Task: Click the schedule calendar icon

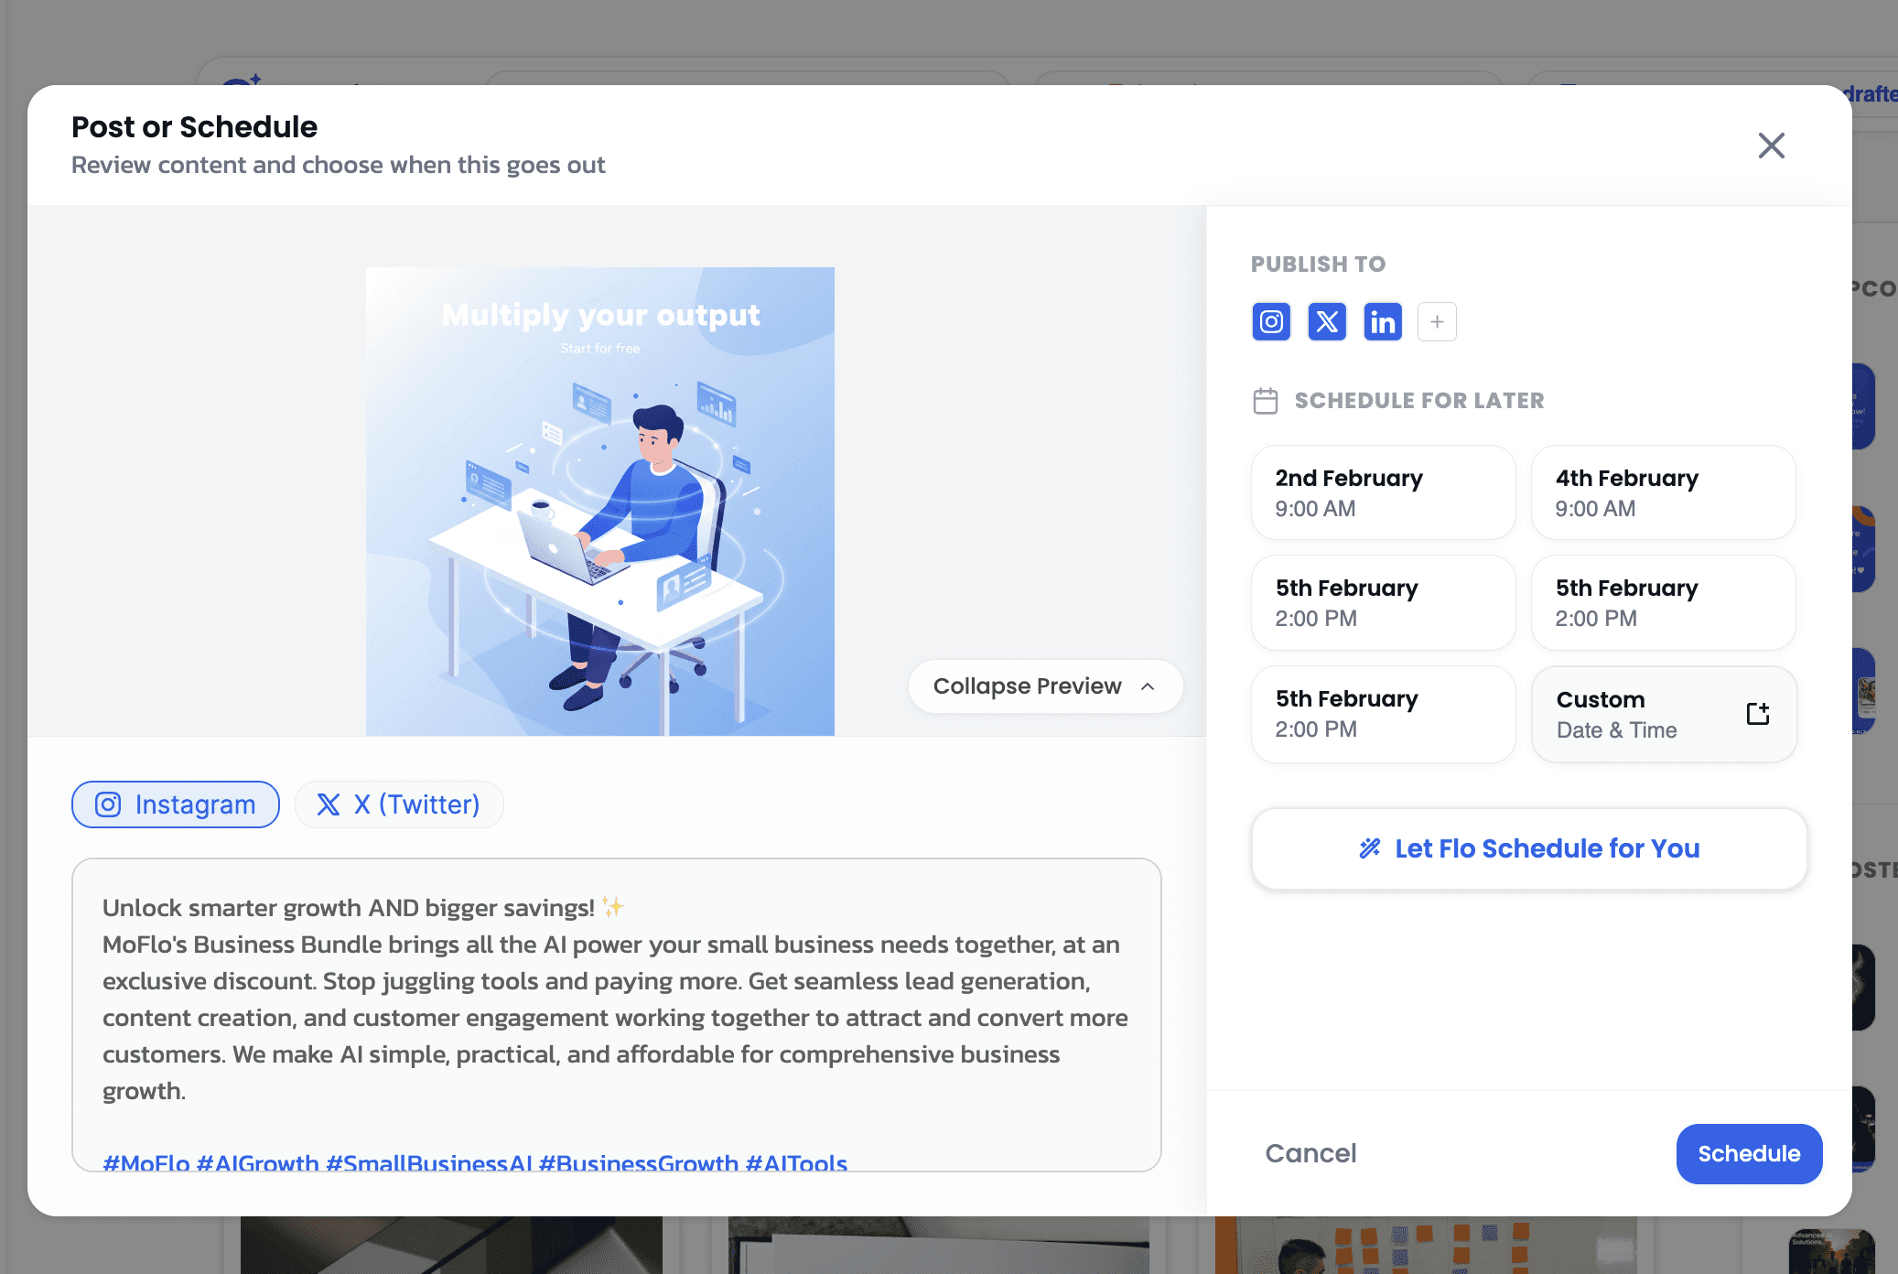Action: coord(1265,401)
